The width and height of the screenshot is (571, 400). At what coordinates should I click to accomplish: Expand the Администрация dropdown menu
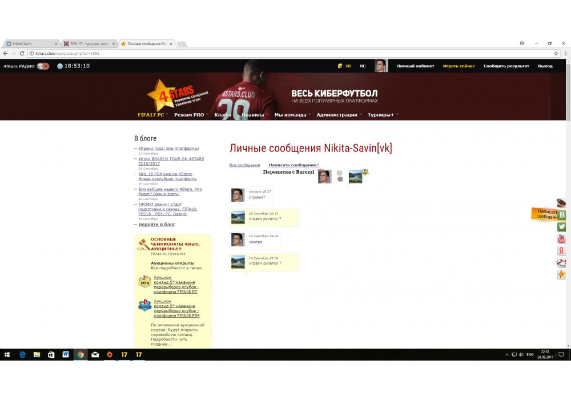point(337,115)
